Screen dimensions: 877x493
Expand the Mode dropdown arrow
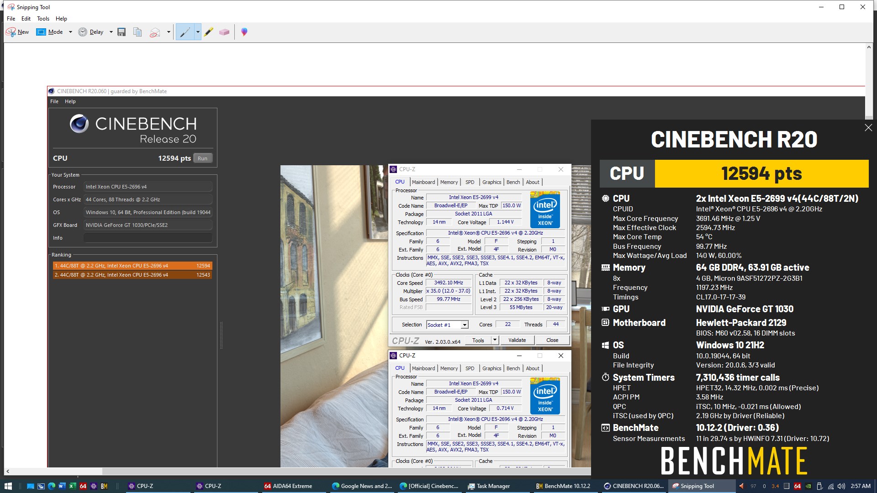(x=70, y=32)
